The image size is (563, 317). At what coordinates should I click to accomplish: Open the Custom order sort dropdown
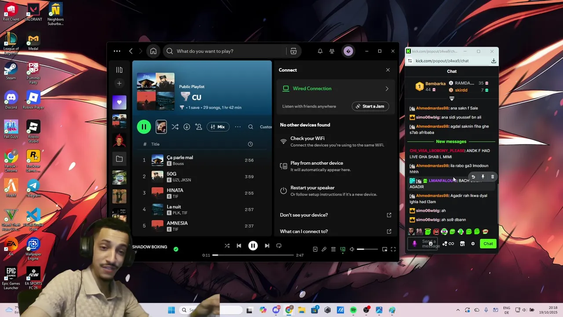click(x=266, y=127)
